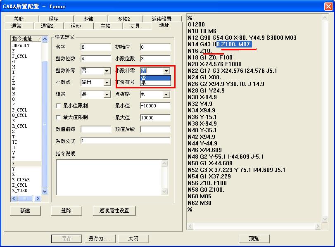The width and height of the screenshot is (335, 247).
Task: Click the 最小值 field with -10000
Action: tap(155, 106)
